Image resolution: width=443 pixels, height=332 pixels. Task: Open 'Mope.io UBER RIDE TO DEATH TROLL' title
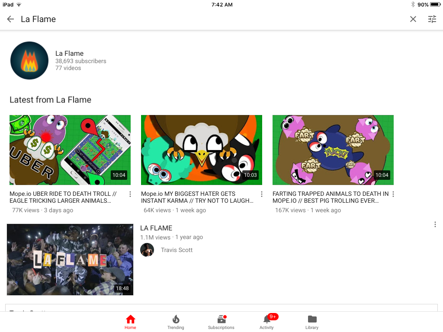63,197
